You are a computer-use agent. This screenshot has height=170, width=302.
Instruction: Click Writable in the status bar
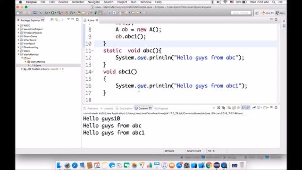169,151
